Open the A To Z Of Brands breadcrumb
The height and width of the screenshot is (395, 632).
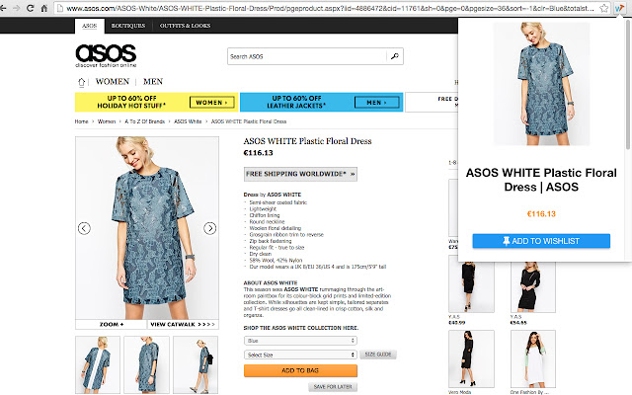click(x=145, y=121)
